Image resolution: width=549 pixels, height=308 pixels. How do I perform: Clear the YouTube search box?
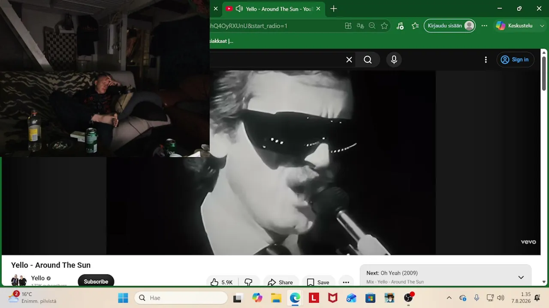click(349, 60)
